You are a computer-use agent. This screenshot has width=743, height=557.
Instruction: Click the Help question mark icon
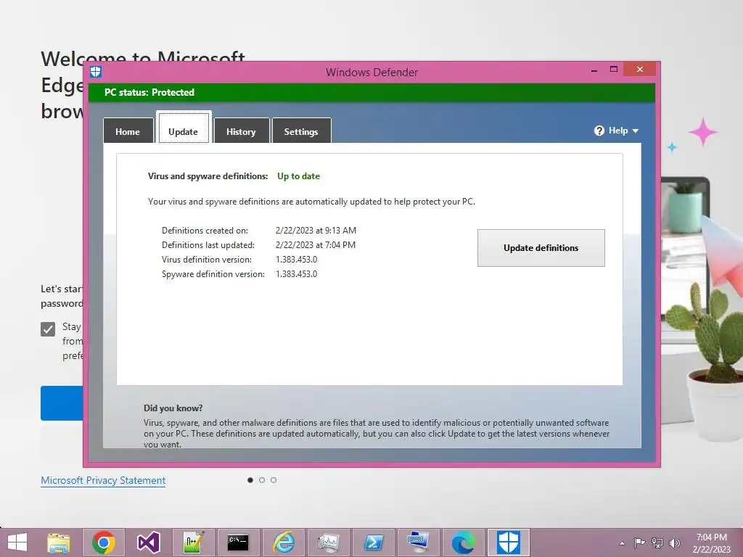coord(599,131)
